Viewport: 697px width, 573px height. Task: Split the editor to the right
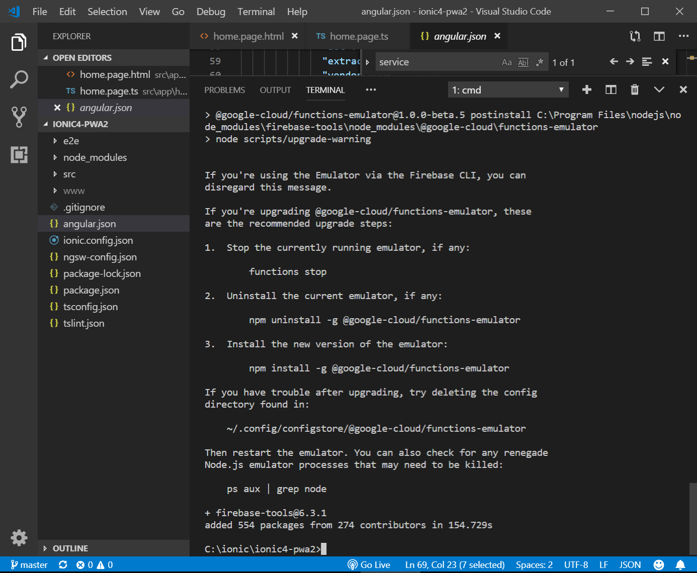pyautogui.click(x=659, y=36)
